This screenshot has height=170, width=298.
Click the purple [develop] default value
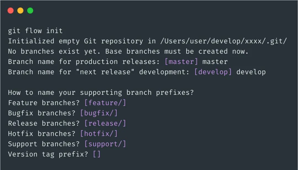(213, 72)
